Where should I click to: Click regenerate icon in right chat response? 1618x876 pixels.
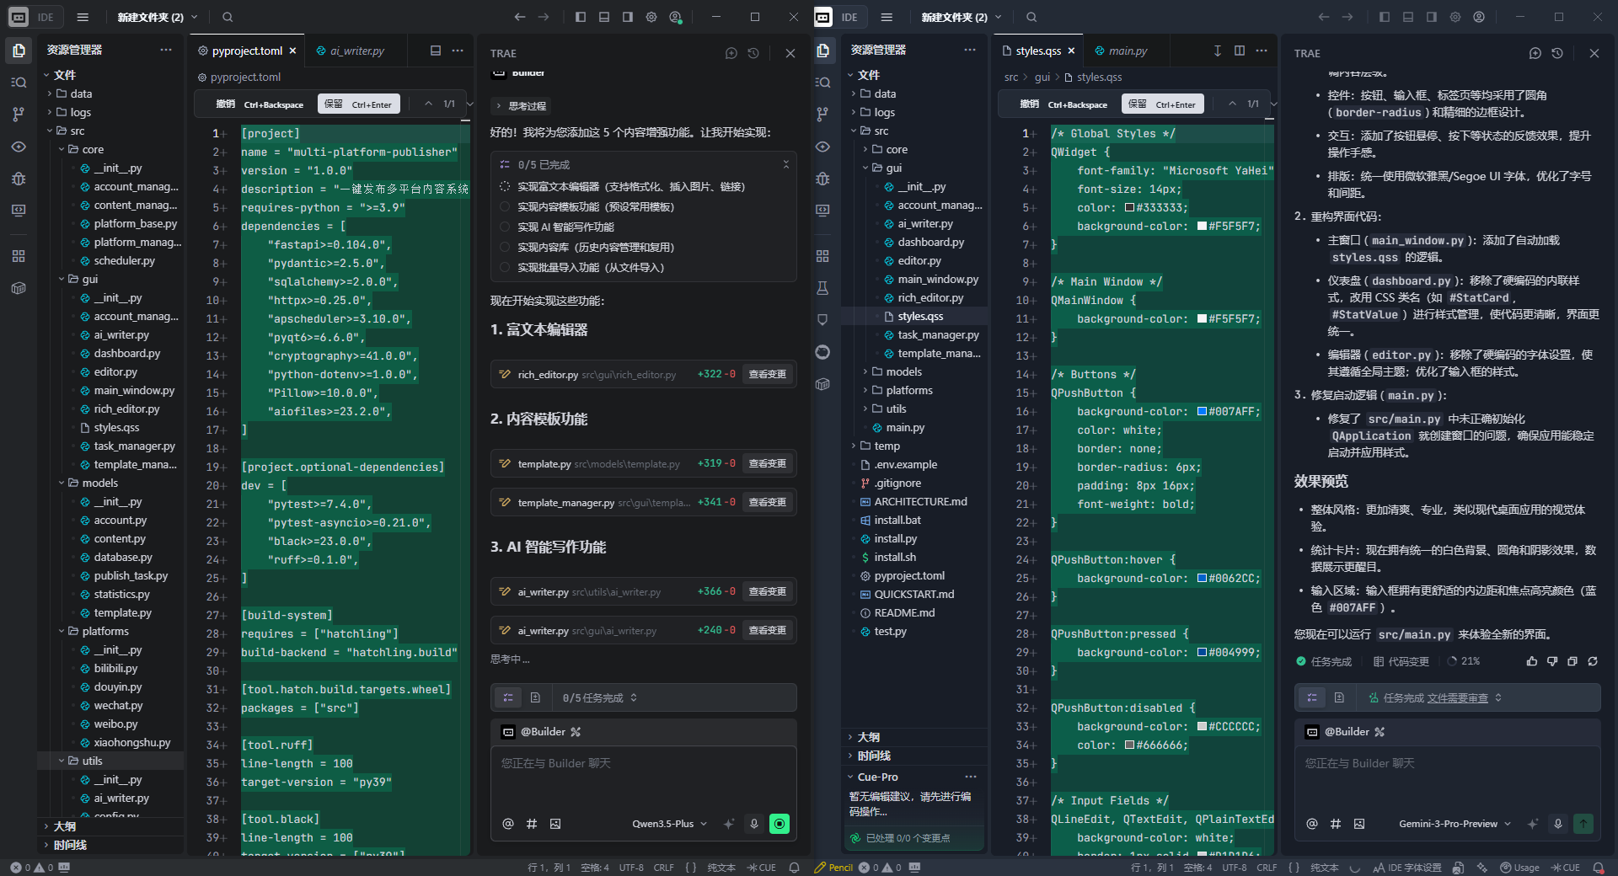pos(1593,661)
